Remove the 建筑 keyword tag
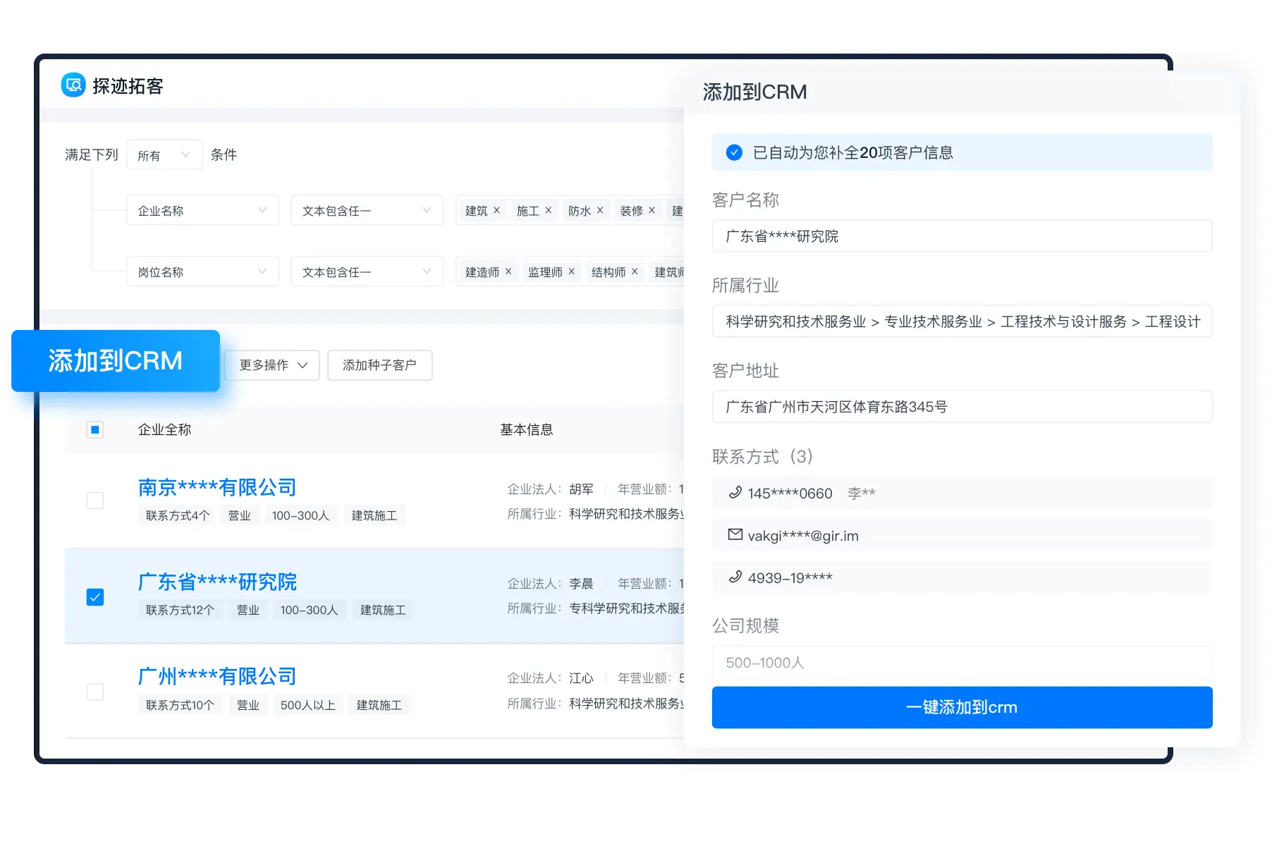 point(496,210)
